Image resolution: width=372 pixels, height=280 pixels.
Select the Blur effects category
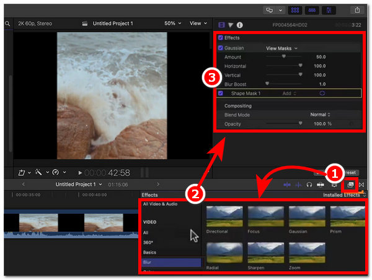171,262
